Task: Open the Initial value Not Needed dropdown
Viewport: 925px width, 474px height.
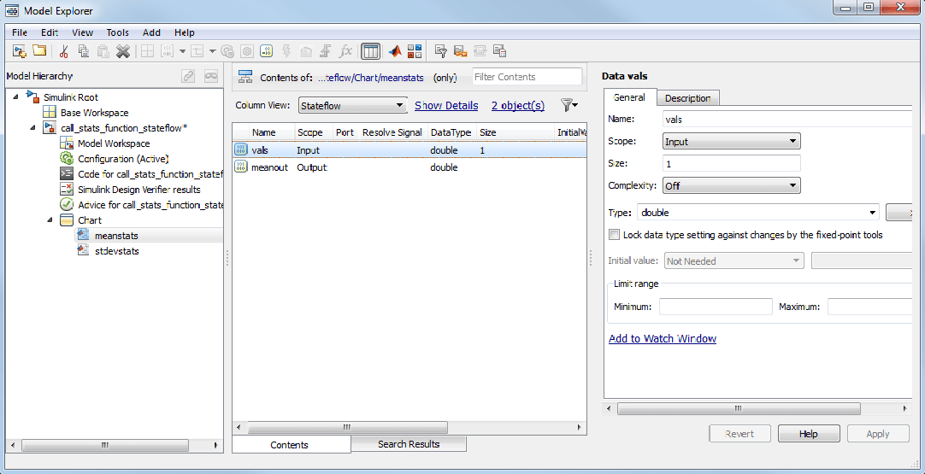Action: (x=734, y=260)
